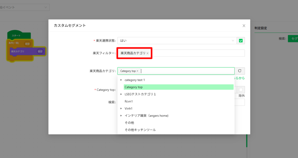Click 設定 on the 条件(一致) block
This screenshot has height=158, width=298.
pyautogui.click(x=27, y=44)
